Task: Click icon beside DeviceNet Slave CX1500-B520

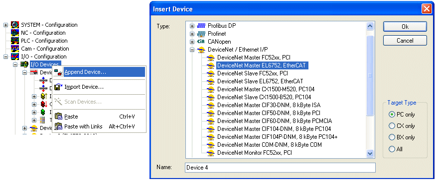Action: [211, 97]
